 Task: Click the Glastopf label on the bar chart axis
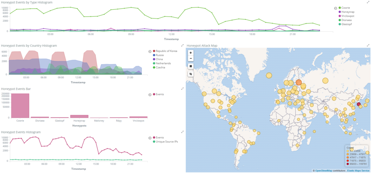coord(60,121)
